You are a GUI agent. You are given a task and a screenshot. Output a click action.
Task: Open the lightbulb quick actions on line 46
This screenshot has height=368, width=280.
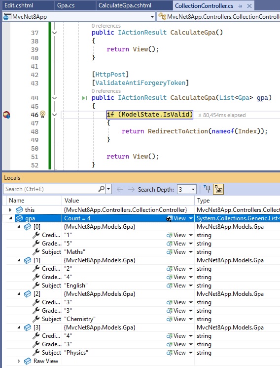pyautogui.click(x=43, y=115)
